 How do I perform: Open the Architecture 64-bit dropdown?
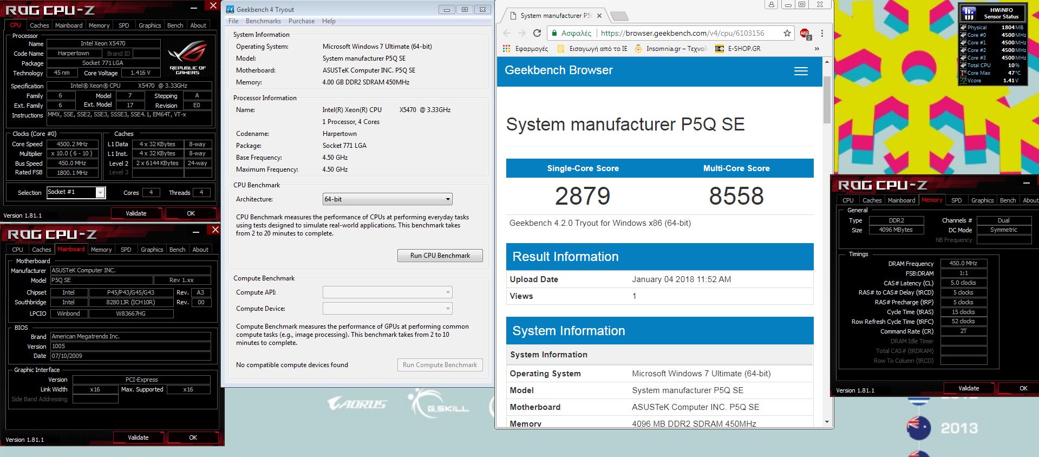387,199
